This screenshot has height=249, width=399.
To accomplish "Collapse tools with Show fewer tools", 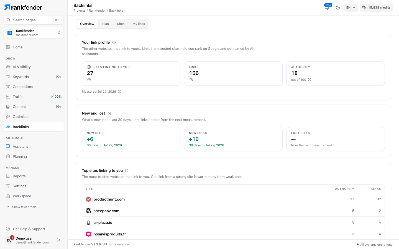I will [21, 207].
